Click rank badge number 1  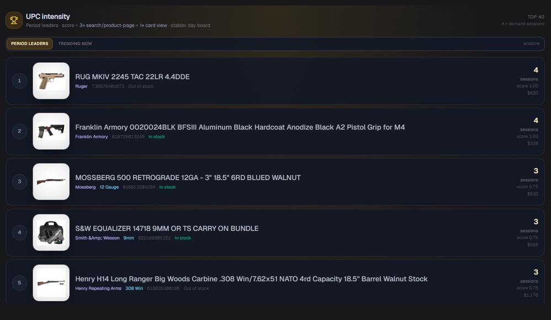pos(20,81)
